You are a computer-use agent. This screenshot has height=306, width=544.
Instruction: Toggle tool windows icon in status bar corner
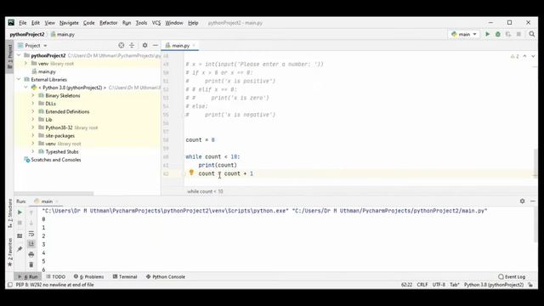point(10,285)
